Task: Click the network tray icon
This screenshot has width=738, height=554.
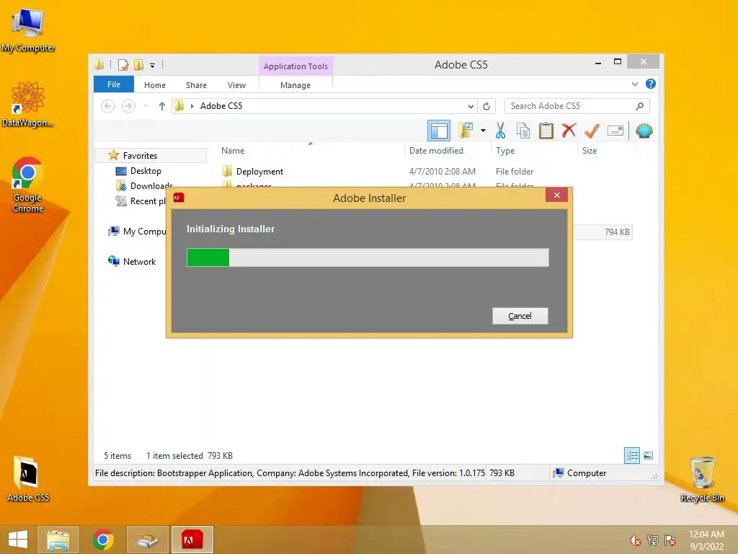Action: (x=653, y=540)
